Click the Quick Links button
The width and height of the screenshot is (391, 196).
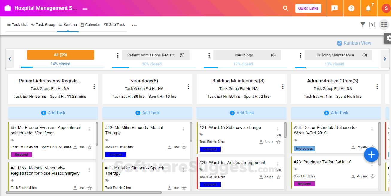click(308, 8)
